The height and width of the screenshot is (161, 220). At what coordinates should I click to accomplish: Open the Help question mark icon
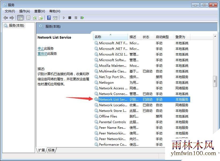point(49,18)
